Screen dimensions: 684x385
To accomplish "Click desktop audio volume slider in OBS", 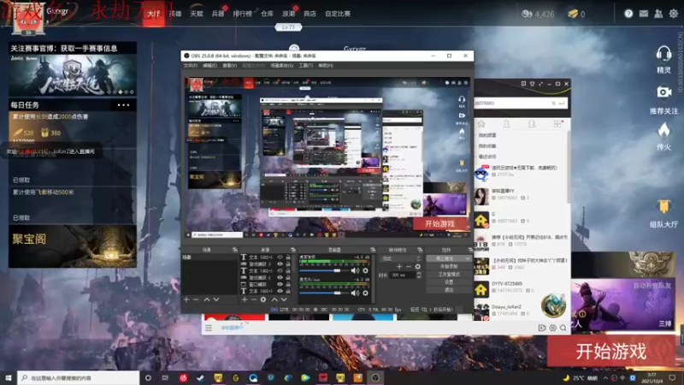I will (324, 270).
